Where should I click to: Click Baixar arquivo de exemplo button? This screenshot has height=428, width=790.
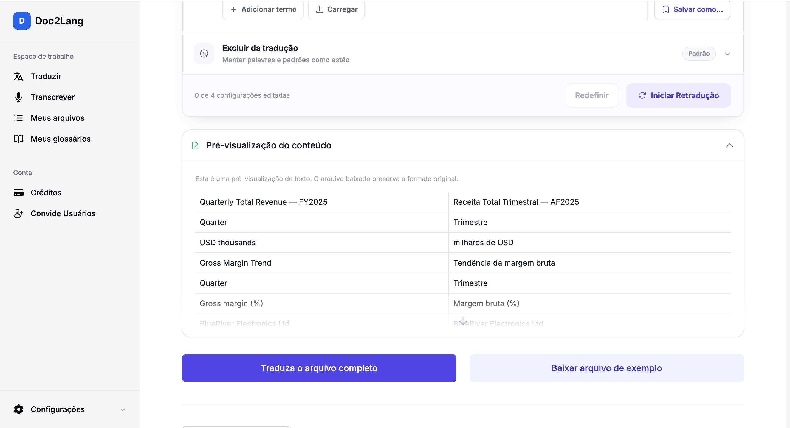point(606,368)
